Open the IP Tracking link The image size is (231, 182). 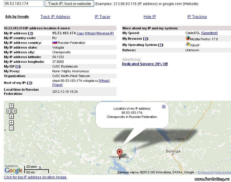[197, 17]
